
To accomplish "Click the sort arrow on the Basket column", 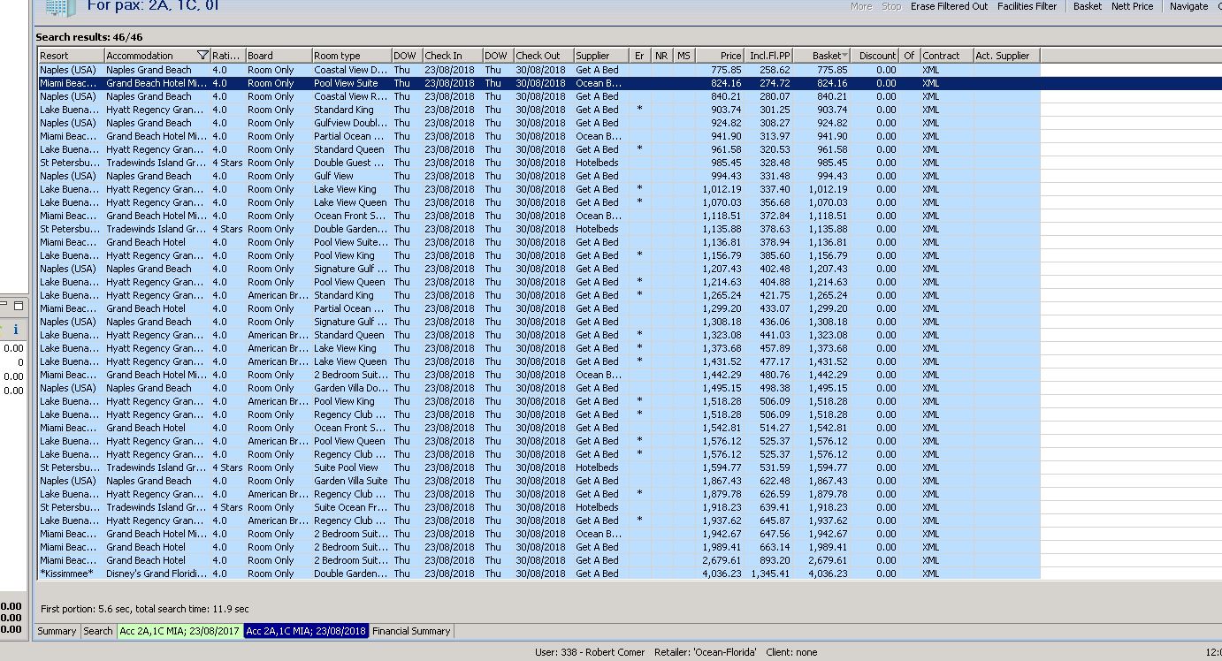I will click(x=845, y=56).
